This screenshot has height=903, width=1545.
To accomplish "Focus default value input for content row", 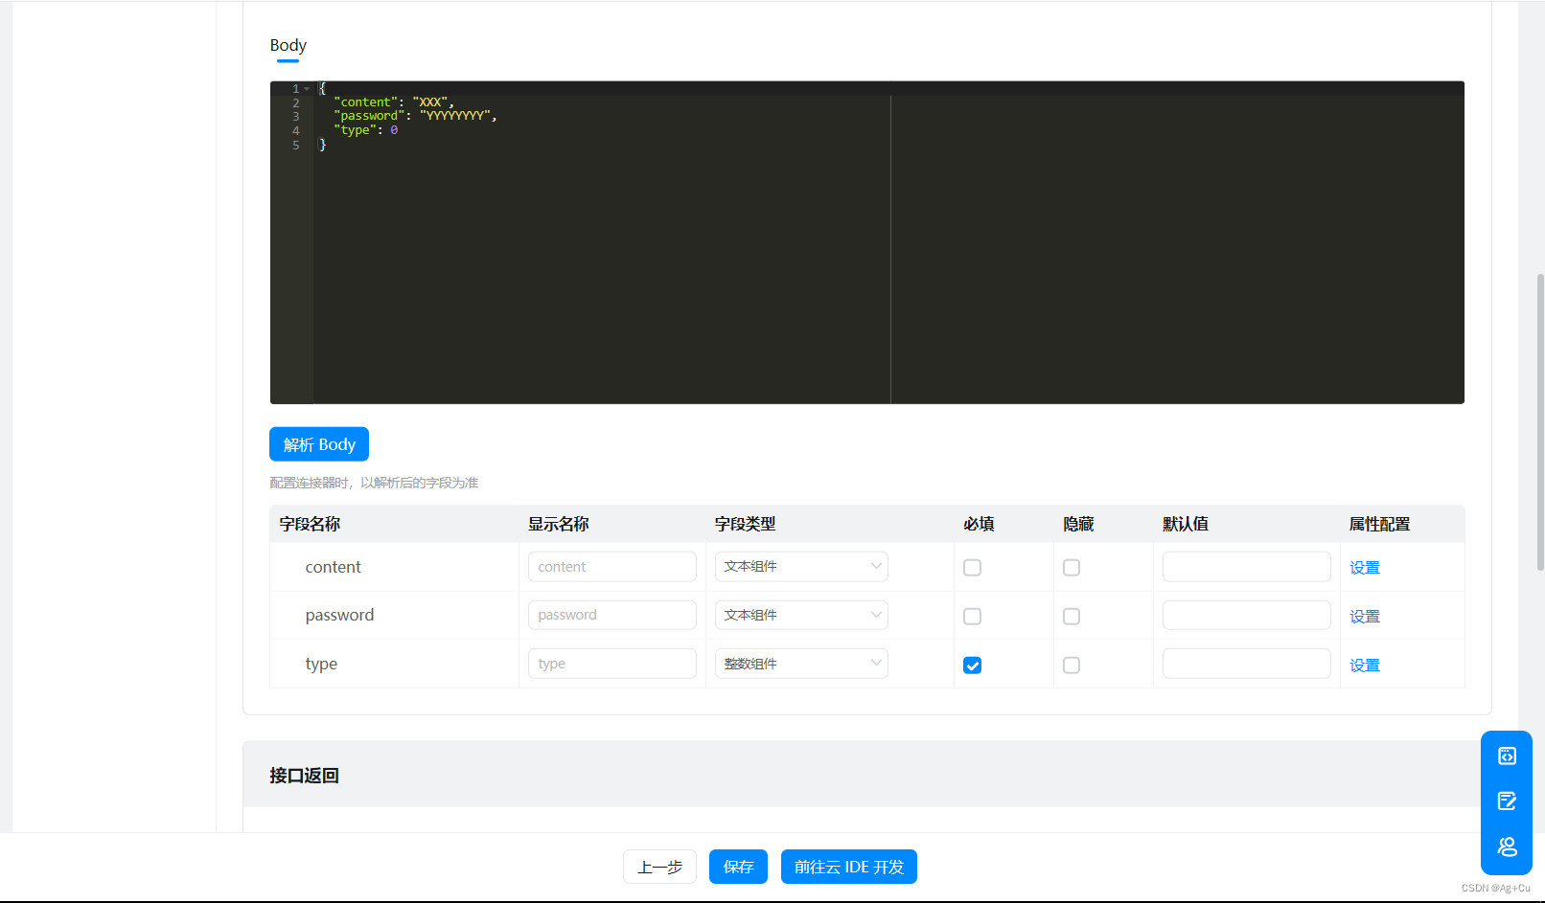I will (x=1246, y=566).
